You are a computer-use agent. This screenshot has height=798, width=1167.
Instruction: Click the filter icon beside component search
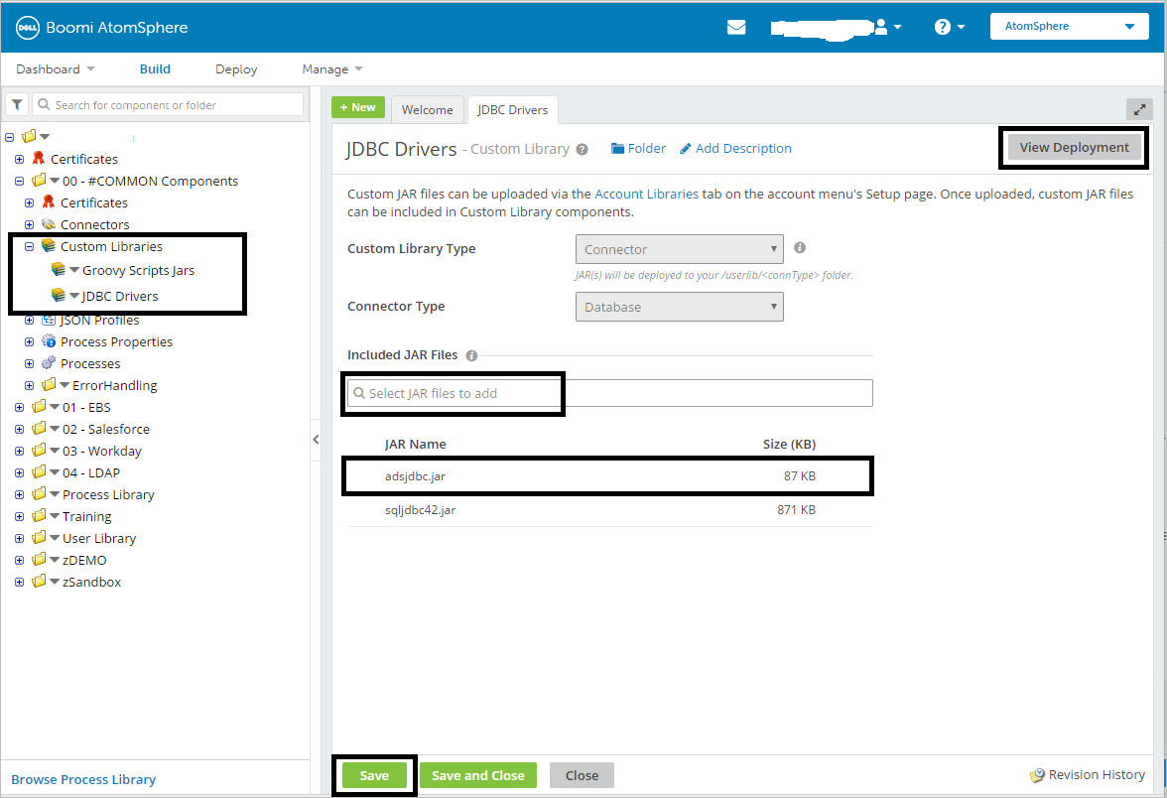coord(16,103)
